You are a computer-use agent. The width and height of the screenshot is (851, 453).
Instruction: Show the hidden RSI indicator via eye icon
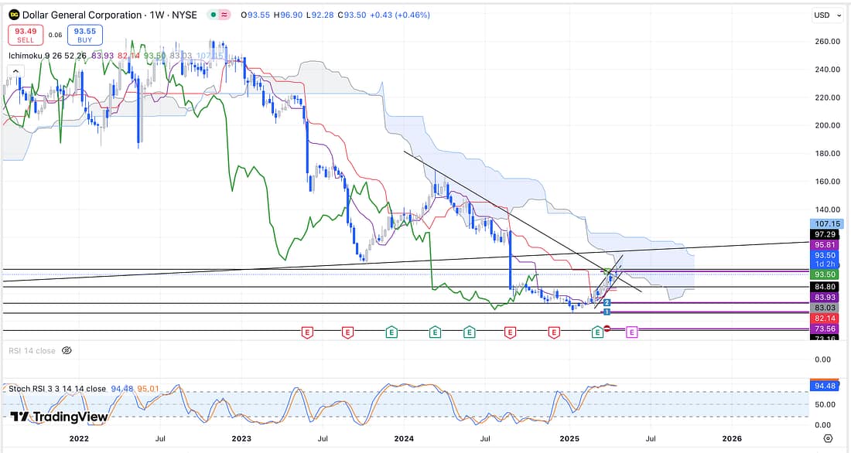coord(67,351)
